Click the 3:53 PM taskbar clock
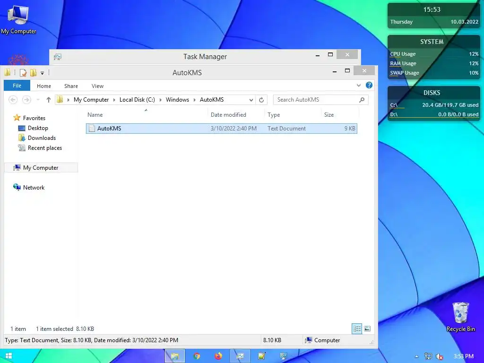484x363 pixels. pos(463,356)
